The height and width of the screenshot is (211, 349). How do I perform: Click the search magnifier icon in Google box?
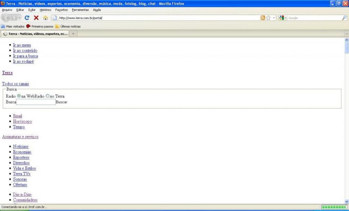pyautogui.click(x=344, y=18)
